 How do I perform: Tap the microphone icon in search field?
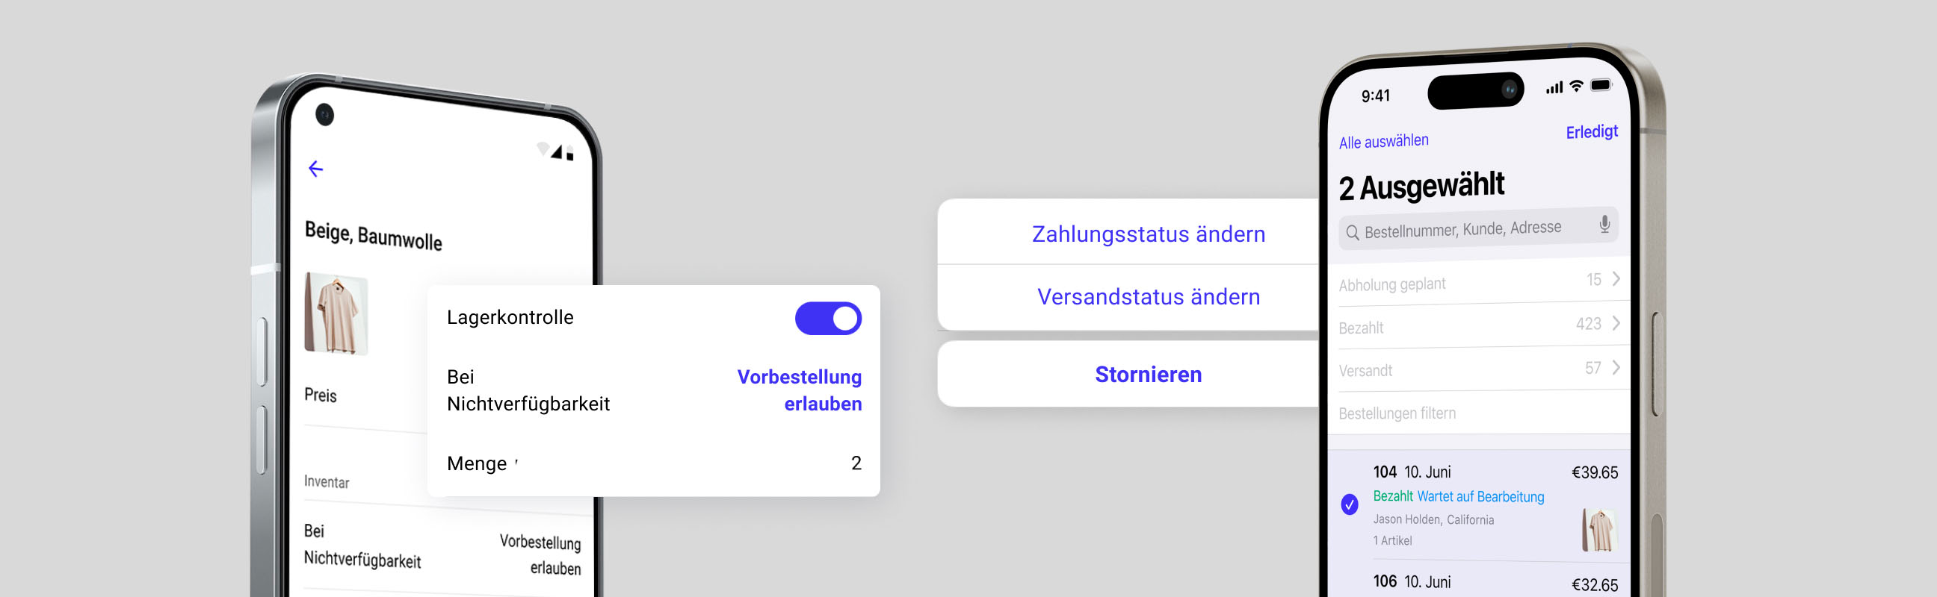pos(1604,224)
